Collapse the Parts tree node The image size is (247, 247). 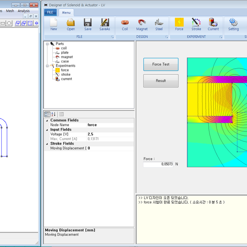click(x=47, y=44)
